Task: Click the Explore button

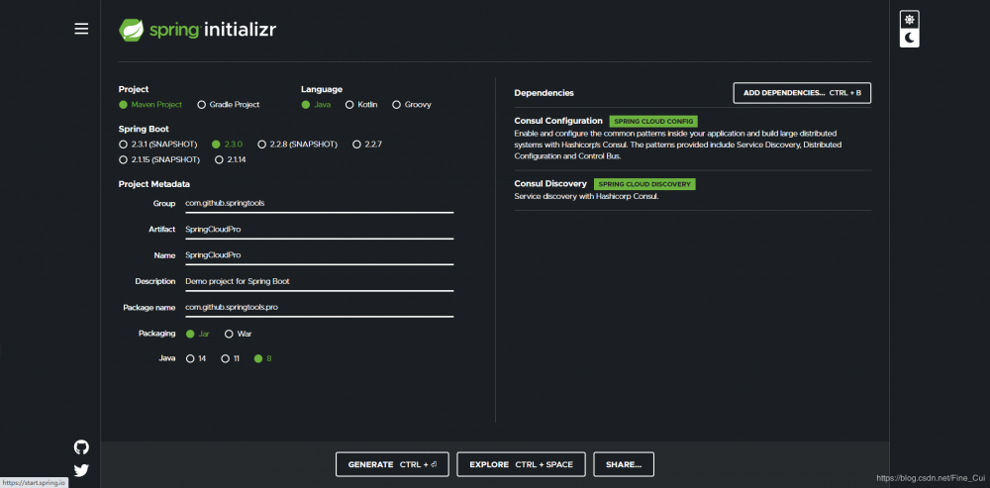Action: 521,464
